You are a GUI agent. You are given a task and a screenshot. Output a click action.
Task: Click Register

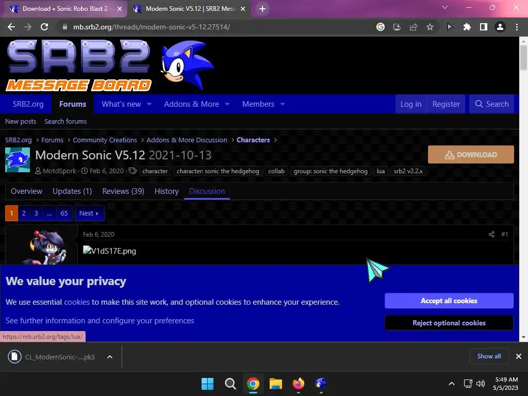446,104
